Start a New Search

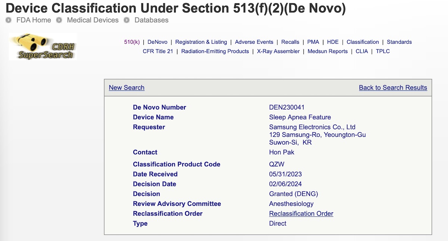[127, 87]
